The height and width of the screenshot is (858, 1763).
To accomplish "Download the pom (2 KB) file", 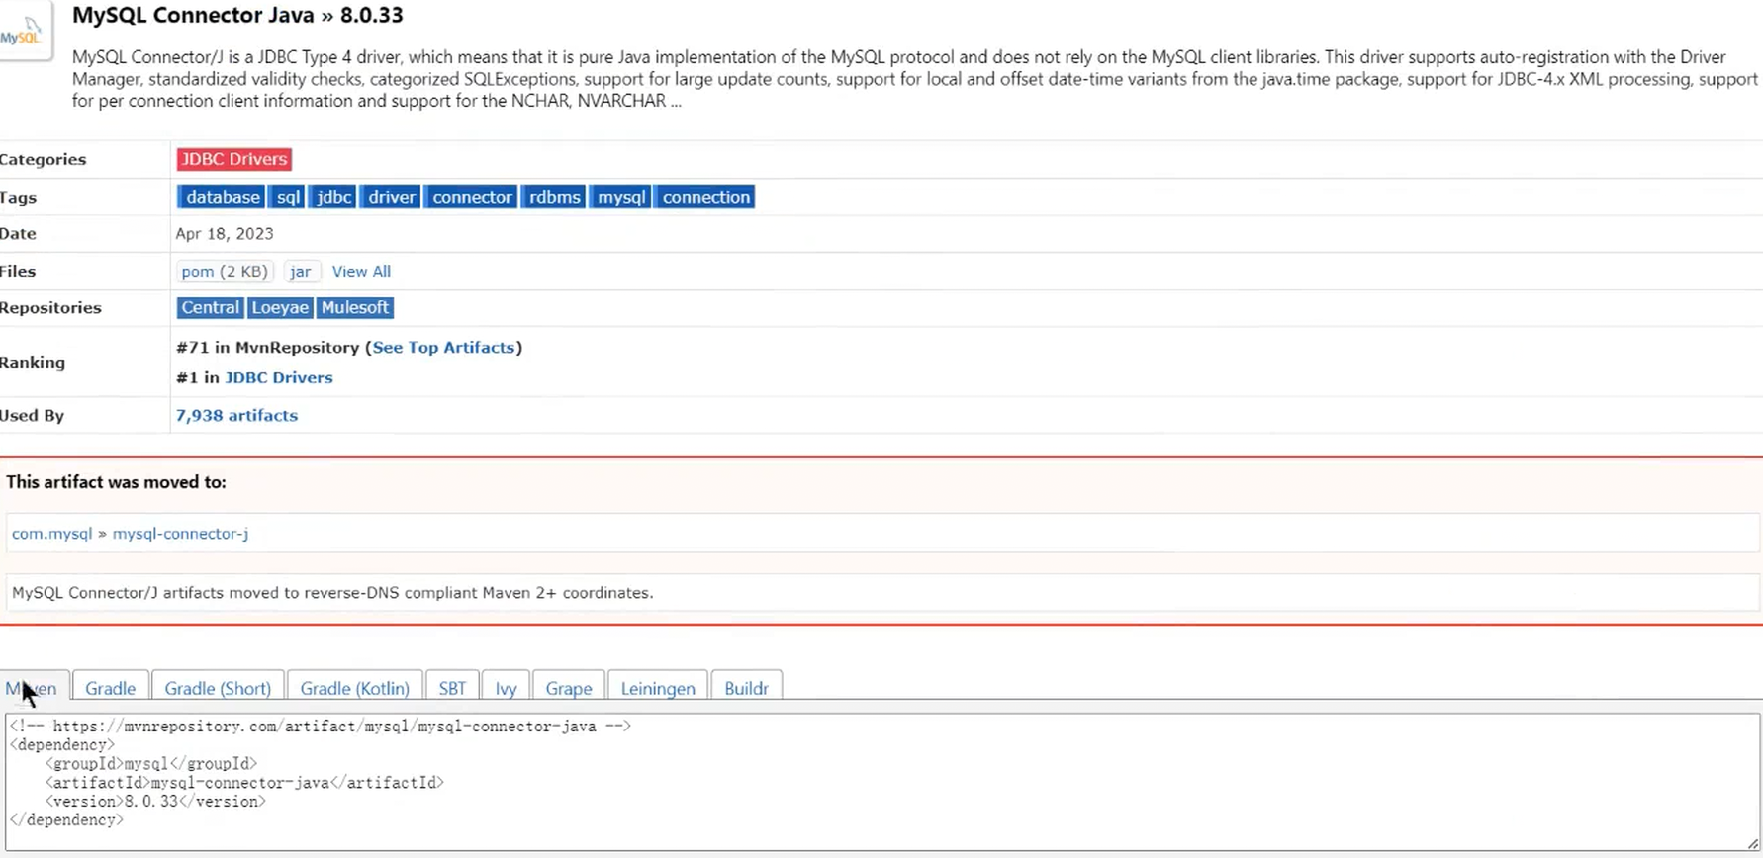I will [x=225, y=271].
